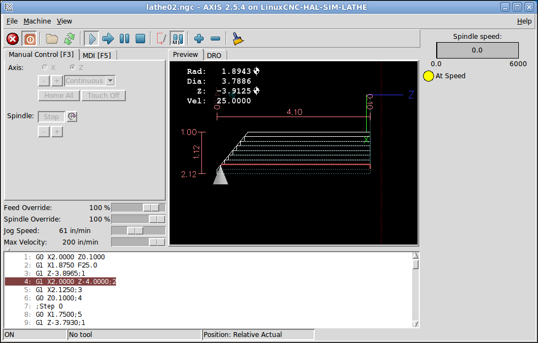Open the Machine menu
Viewport: 538px width, 343px height.
(x=37, y=21)
